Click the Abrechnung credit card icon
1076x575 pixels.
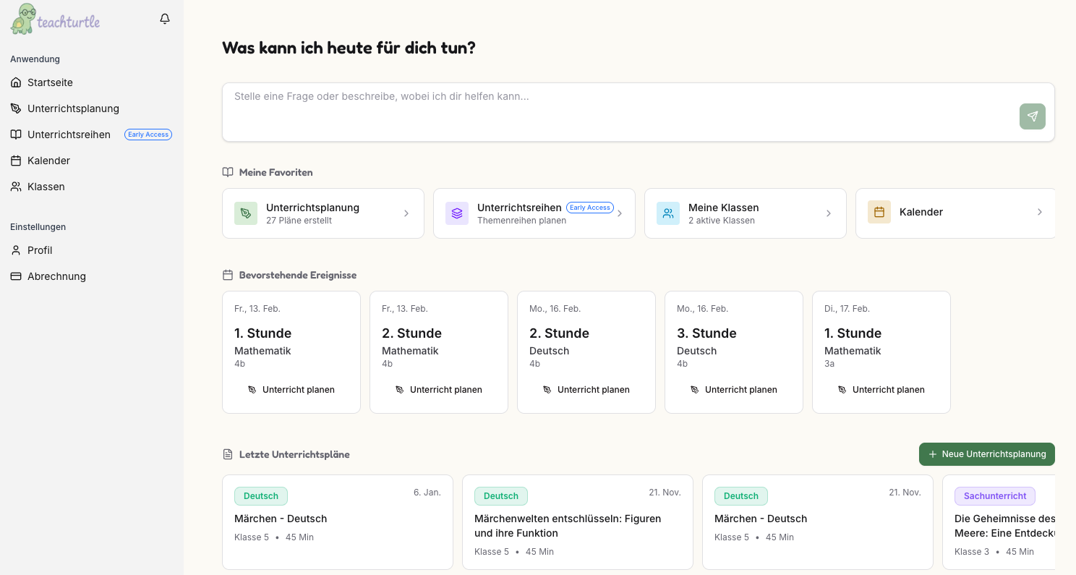[16, 276]
